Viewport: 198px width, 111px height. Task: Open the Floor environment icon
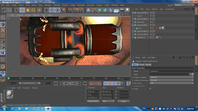[x=116, y=10]
